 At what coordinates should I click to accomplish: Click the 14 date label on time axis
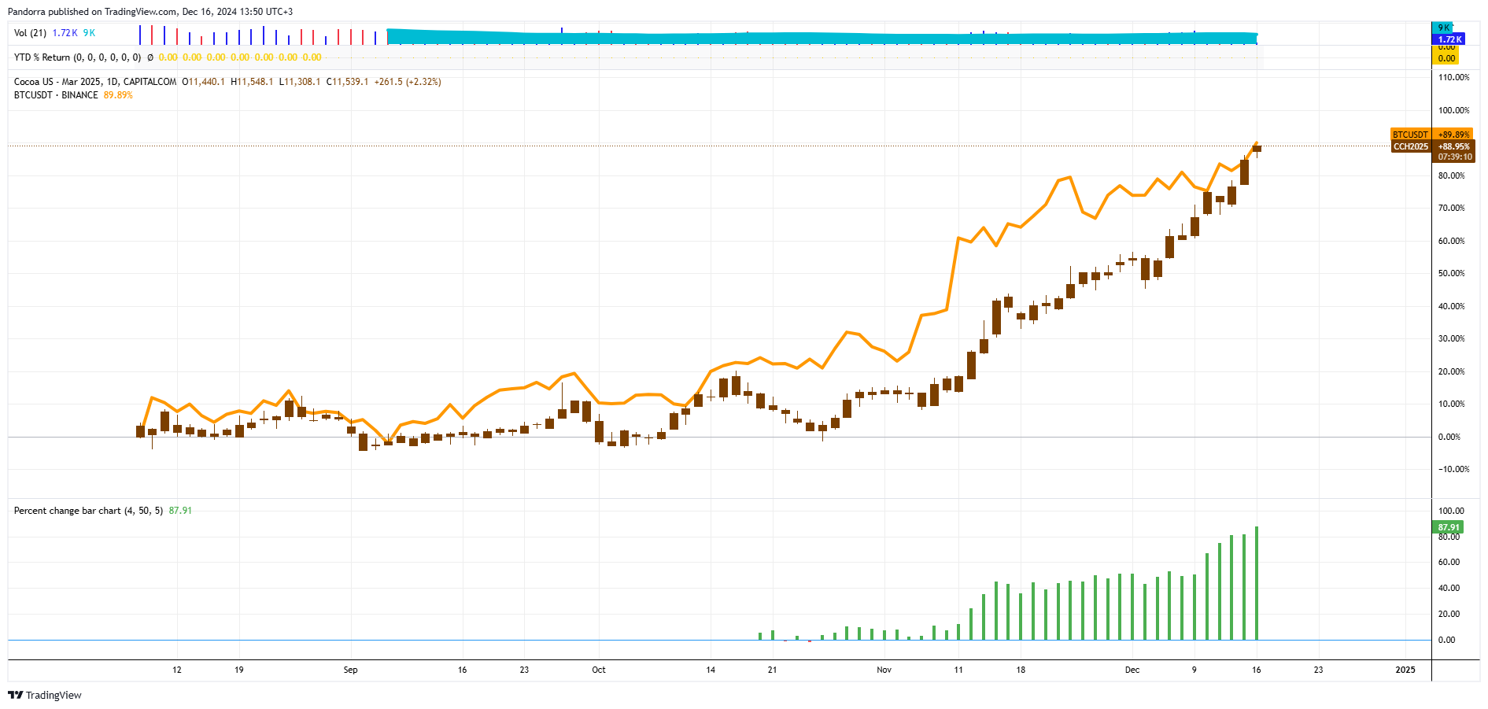coord(711,670)
